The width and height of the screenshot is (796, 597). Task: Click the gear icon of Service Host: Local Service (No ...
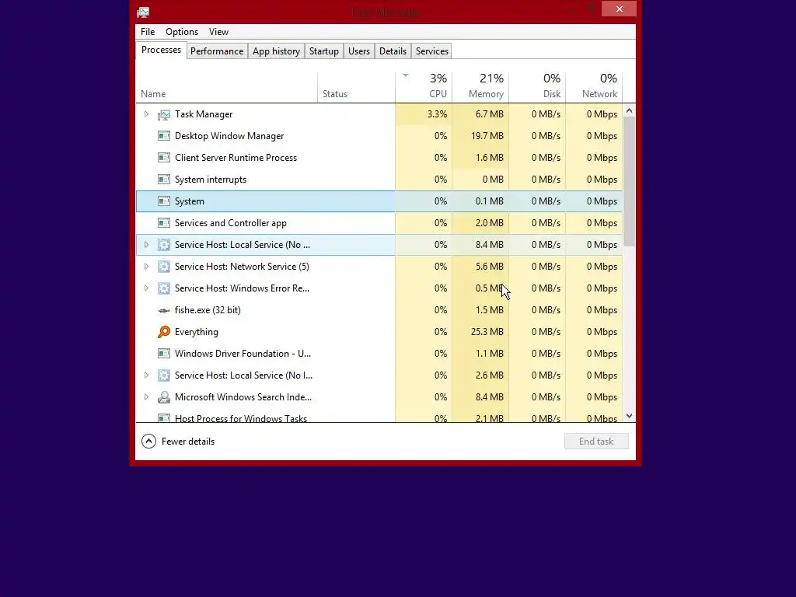[163, 245]
